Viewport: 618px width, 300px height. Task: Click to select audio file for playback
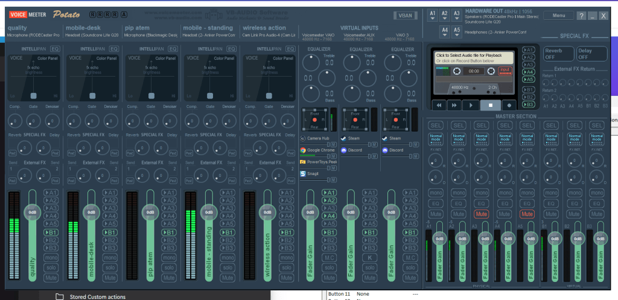tap(474, 58)
